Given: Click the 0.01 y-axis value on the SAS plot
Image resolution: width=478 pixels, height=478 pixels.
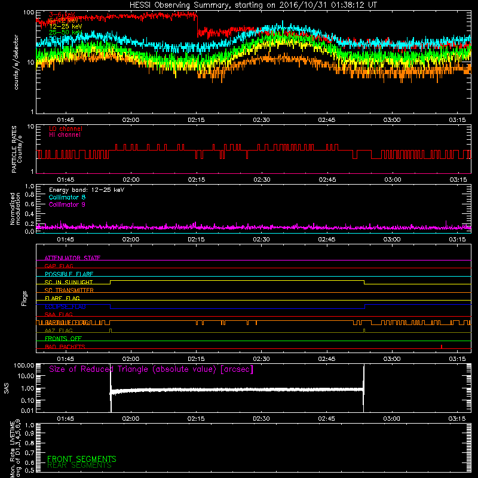Looking at the screenshot, I should (27, 410).
